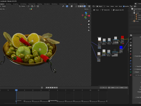Screen dimensions: 141x106
Task: Select solid viewport shading mode
Action: click(81, 6)
